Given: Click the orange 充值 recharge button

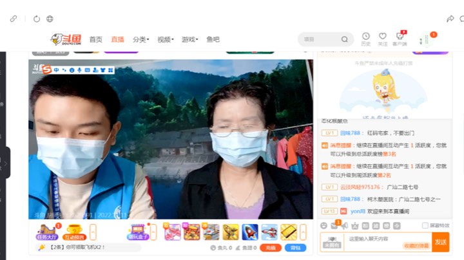Looking at the screenshot, I should coord(271,248).
